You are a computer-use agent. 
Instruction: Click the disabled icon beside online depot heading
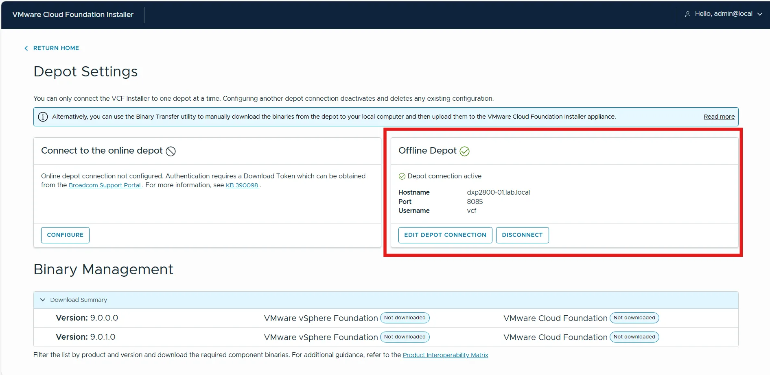coord(171,151)
